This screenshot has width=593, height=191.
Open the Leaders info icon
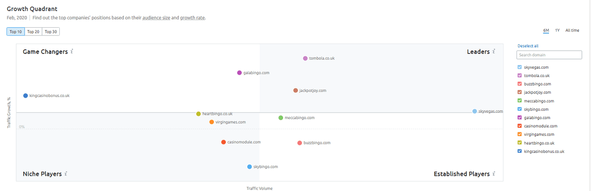point(494,52)
